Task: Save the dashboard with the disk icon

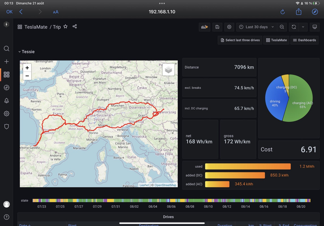Action: [x=217, y=27]
